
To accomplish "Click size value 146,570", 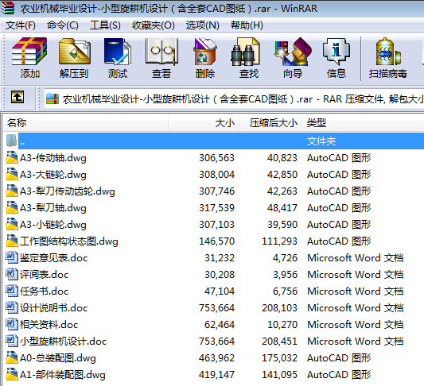I will point(216,241).
